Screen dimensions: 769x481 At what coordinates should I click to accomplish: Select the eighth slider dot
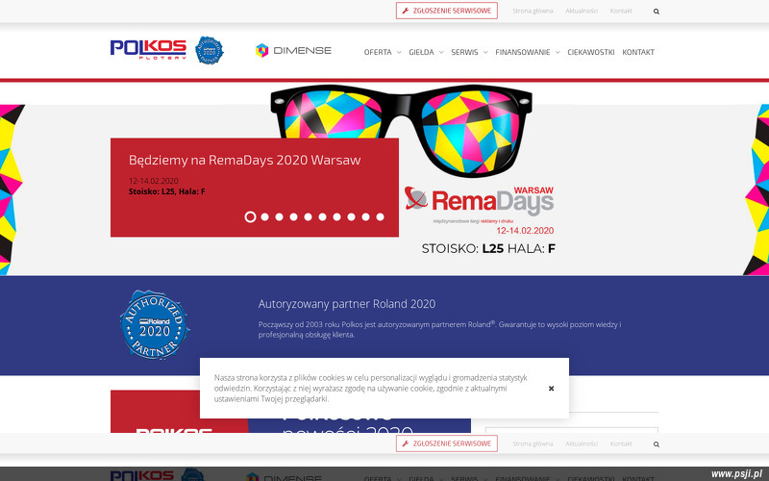351,217
